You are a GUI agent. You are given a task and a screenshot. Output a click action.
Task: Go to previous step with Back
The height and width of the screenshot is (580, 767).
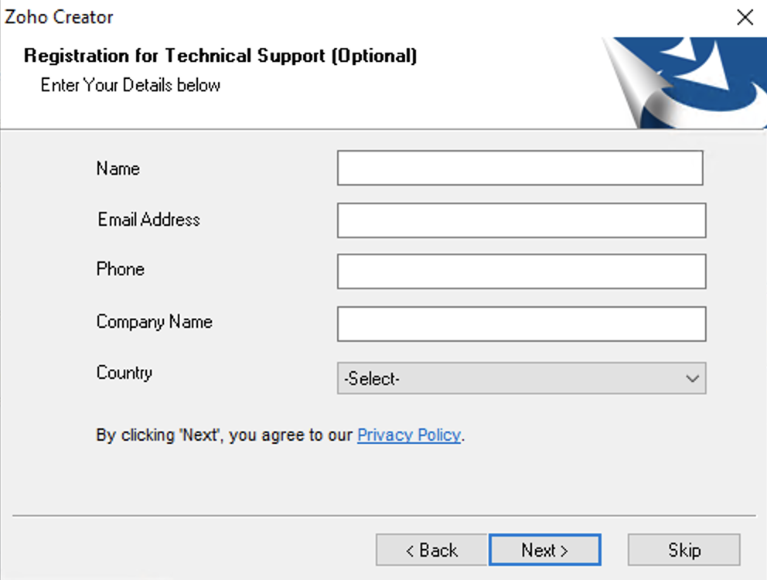coord(431,550)
